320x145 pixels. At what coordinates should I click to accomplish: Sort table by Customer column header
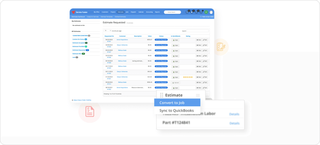click(122, 36)
